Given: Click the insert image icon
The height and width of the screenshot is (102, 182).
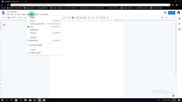Looking at the screenshot, I should click(73, 18).
